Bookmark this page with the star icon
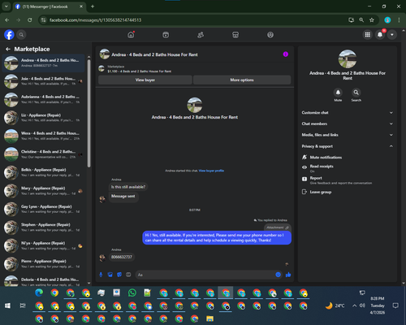The image size is (406, 325). [372, 19]
